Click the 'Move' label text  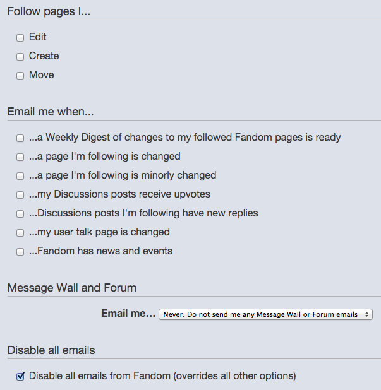point(42,75)
